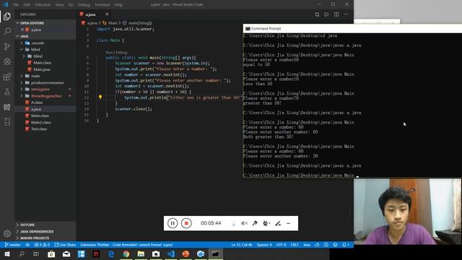462x260 pixels.
Task: Open A.class in the explorer
Action: pos(37,103)
